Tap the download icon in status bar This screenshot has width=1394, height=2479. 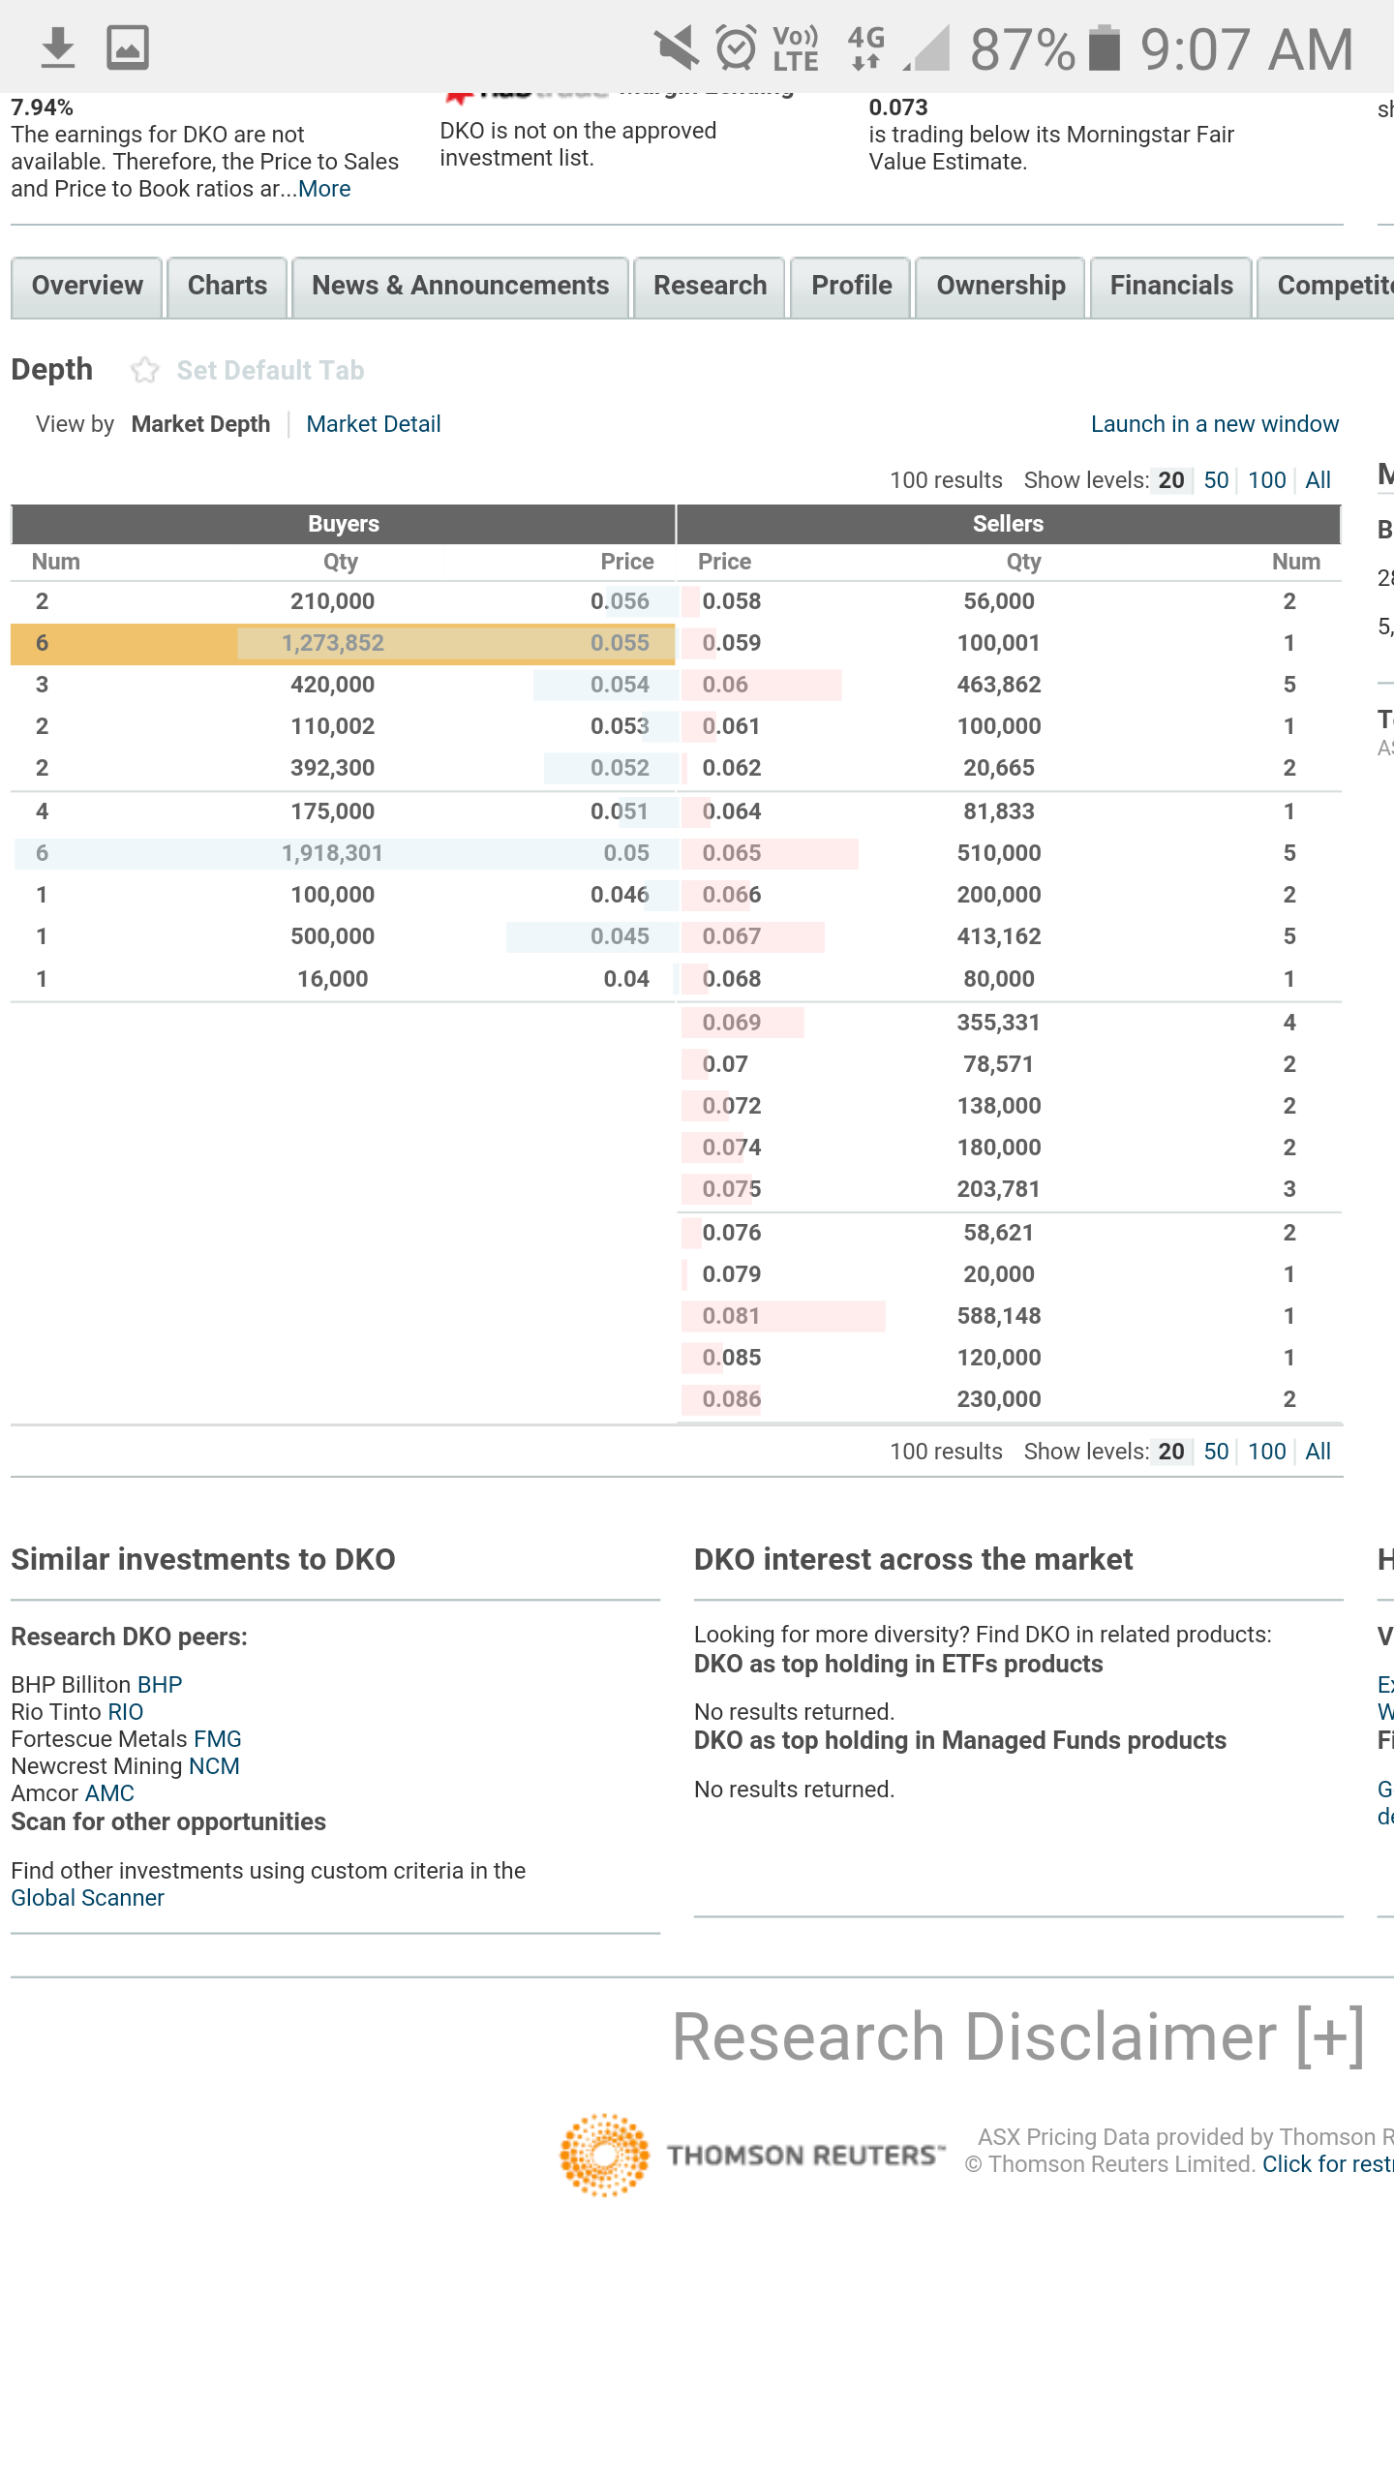[x=58, y=47]
